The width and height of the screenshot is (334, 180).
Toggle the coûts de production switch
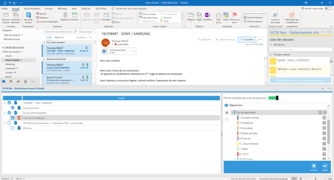pos(274,98)
